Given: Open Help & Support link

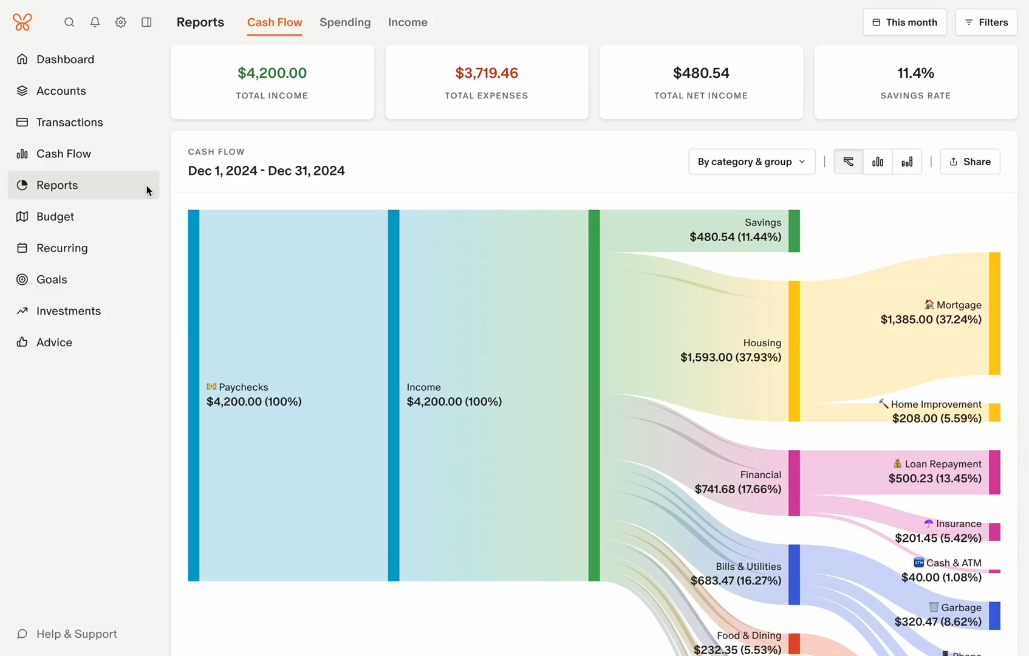Looking at the screenshot, I should 76,634.
